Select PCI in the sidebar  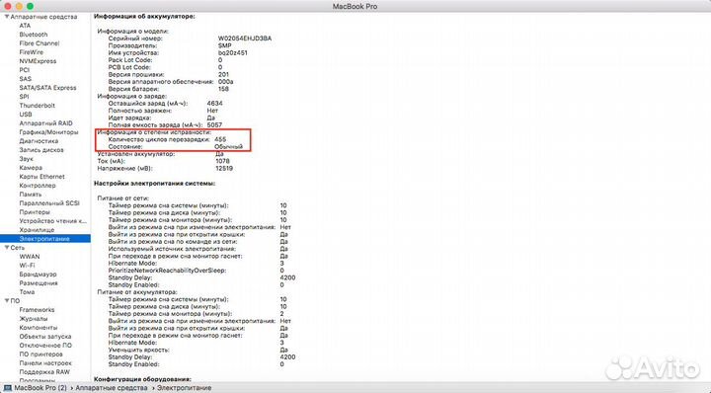[24, 70]
